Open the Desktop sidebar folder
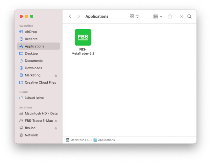 (38, 53)
